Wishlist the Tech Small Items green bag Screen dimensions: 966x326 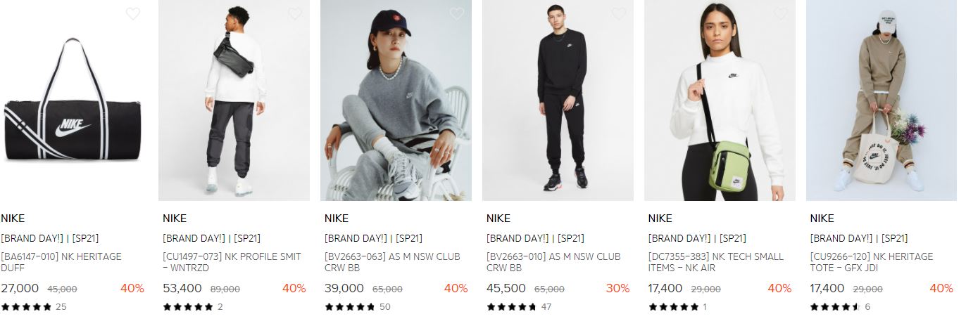780,13
